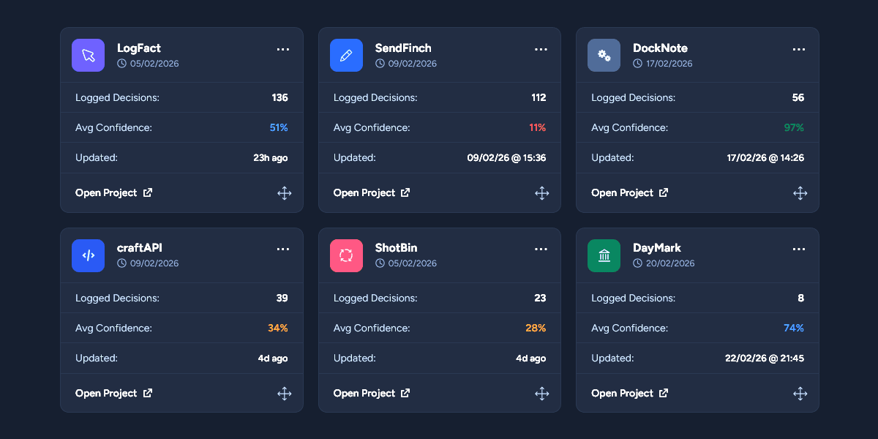The height and width of the screenshot is (439, 878).
Task: Open Project link for LogFact
Action: tap(113, 193)
